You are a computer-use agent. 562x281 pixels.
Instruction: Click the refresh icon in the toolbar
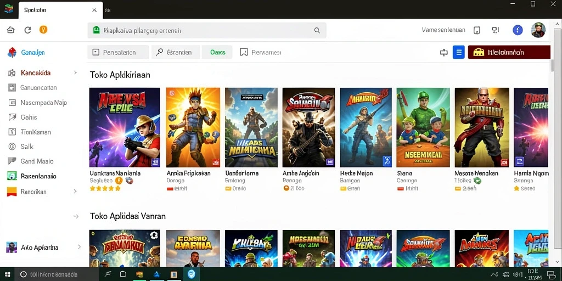[27, 30]
